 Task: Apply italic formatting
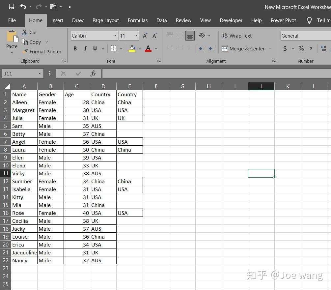85,48
